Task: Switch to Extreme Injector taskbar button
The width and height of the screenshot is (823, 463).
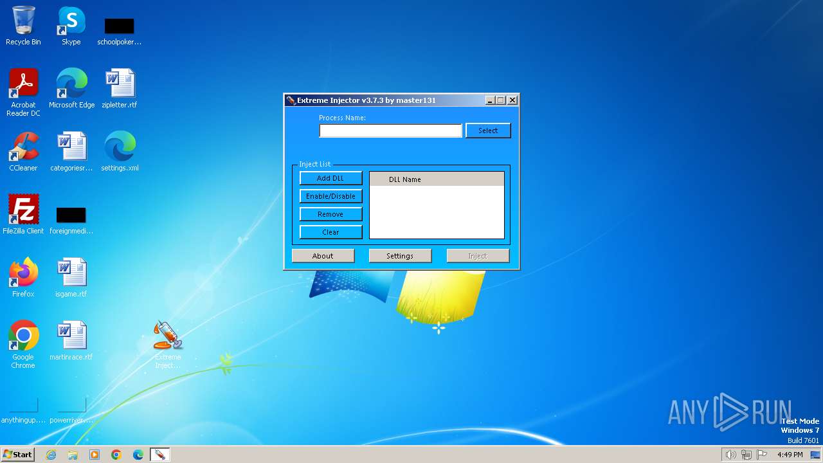Action: click(159, 455)
